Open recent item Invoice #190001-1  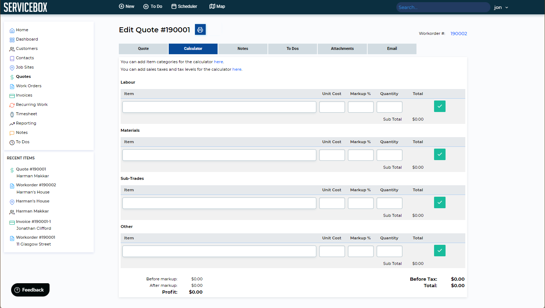[33, 221]
